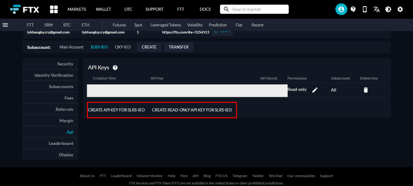Open the user account profile icon
Image resolution: width=413 pixels, height=186 pixels.
tap(341, 9)
